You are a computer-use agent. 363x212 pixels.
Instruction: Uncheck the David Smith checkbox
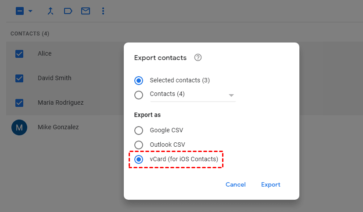(19, 78)
